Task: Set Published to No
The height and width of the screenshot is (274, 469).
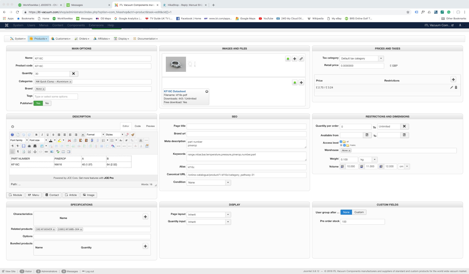Action: [47, 103]
